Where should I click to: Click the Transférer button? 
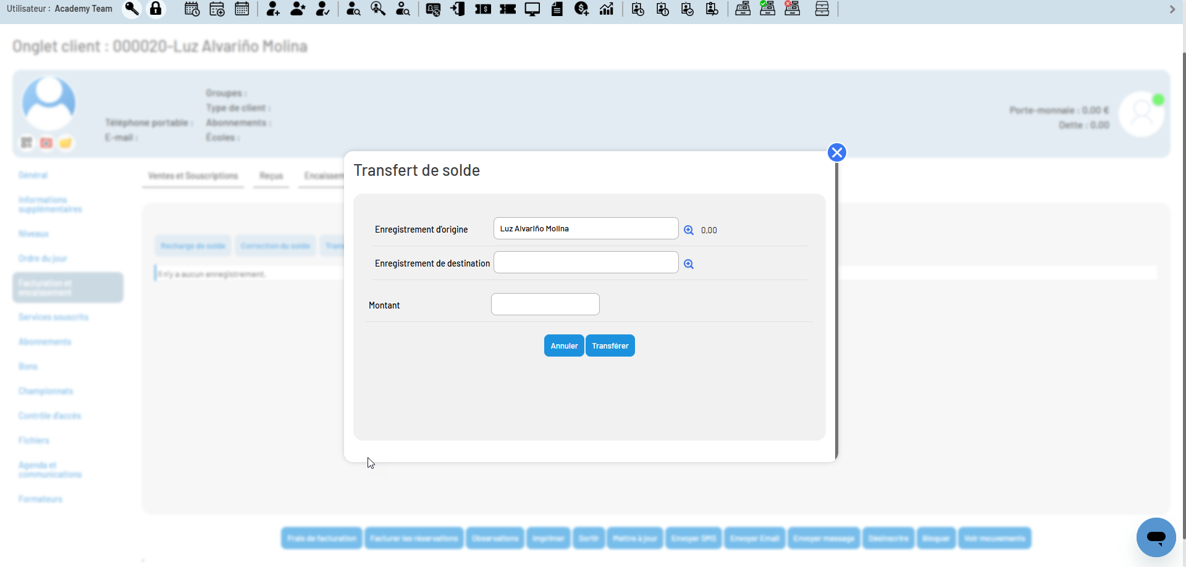pos(610,346)
